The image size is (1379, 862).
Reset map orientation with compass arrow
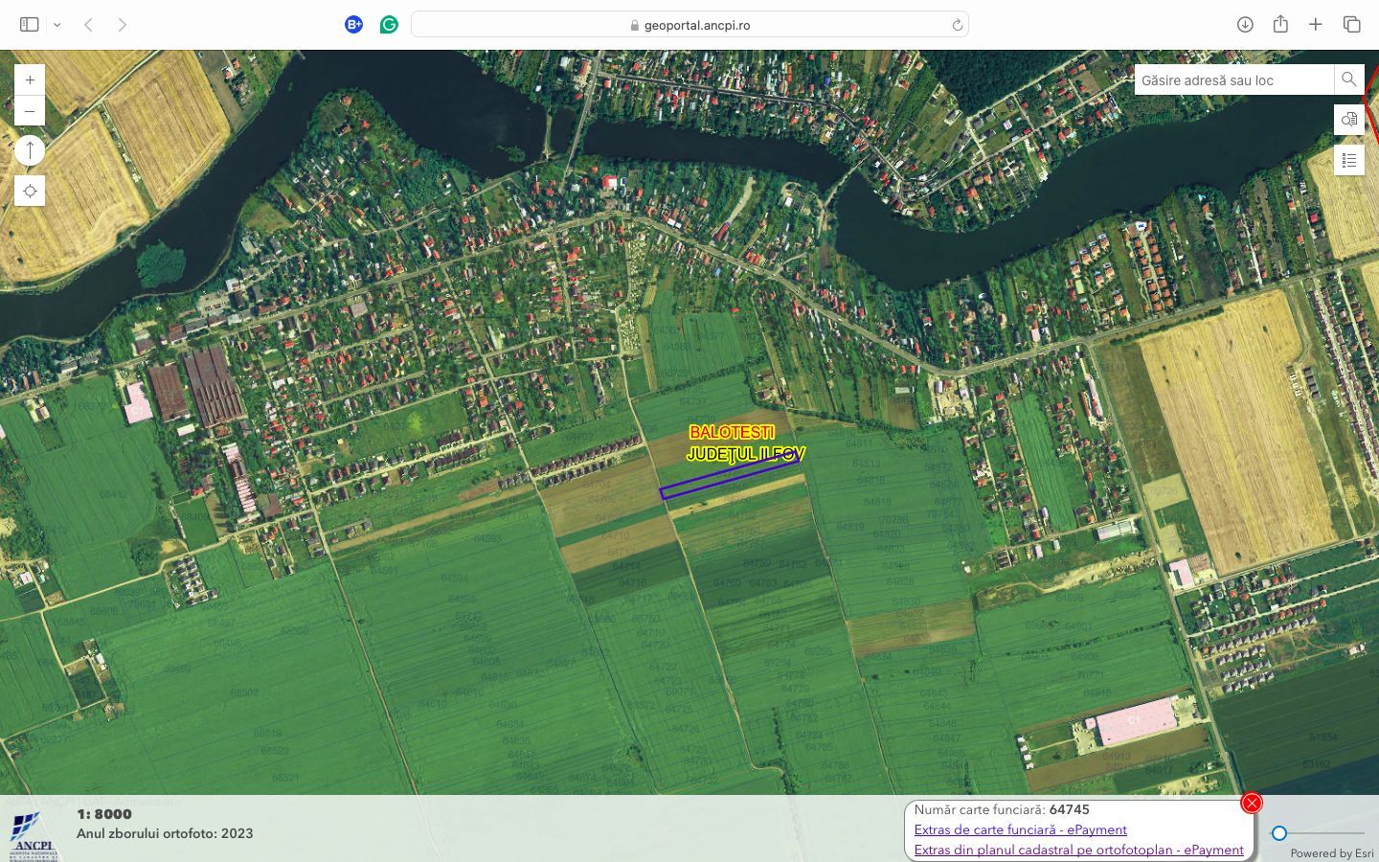tap(30, 150)
